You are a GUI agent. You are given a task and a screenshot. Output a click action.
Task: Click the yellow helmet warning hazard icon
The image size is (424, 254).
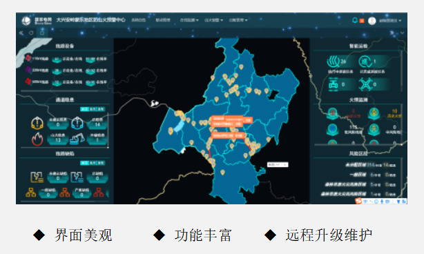click(x=37, y=123)
